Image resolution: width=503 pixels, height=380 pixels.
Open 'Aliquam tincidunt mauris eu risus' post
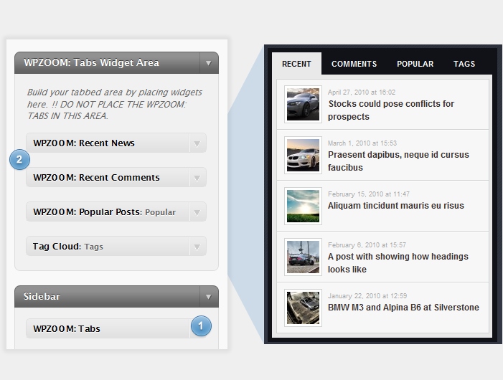[396, 206]
